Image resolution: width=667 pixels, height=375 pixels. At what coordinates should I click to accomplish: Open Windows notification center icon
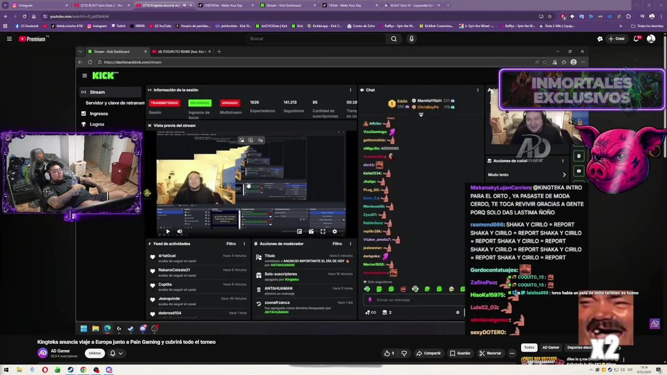pyautogui.click(x=660, y=370)
